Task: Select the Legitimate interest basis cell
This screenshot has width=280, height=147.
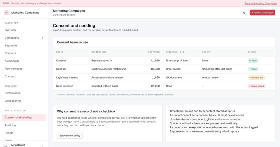Action: 67,78
